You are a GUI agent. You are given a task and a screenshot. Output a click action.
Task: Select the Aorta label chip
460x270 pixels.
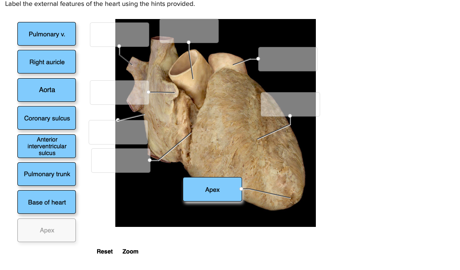[46, 90]
